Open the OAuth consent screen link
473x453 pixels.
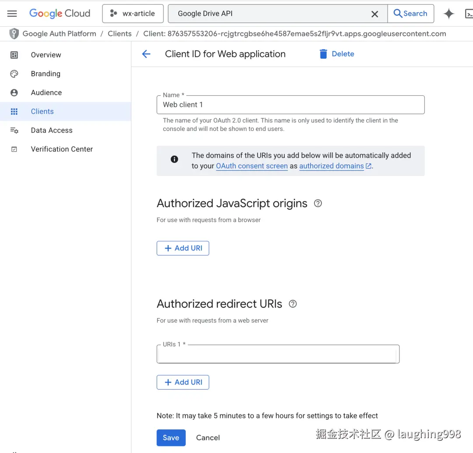point(252,166)
